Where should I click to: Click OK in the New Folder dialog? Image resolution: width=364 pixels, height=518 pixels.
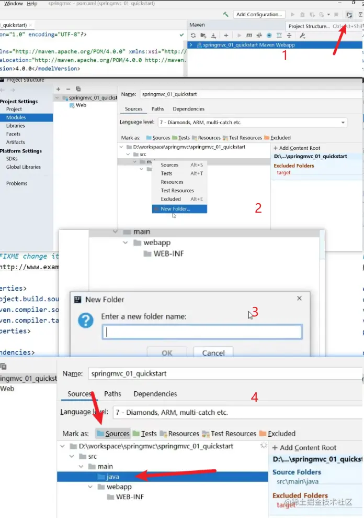click(x=167, y=353)
